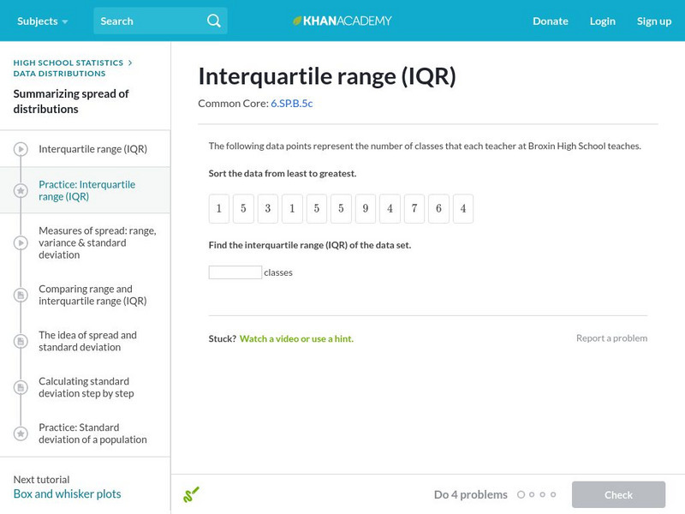Click the star icon for Practice: Standard deviation

(21, 433)
